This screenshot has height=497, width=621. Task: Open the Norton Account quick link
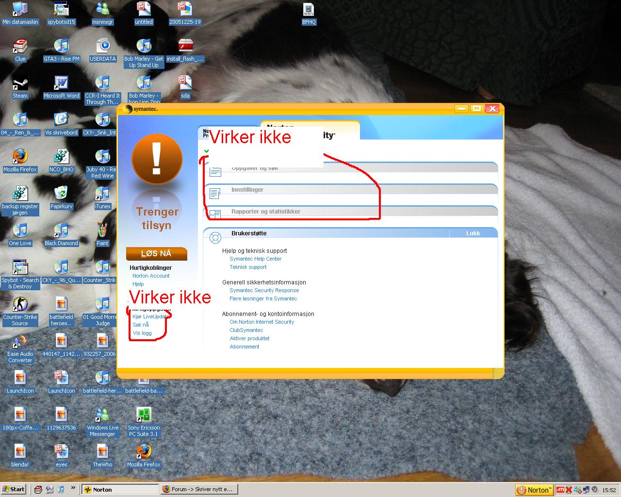coord(151,276)
